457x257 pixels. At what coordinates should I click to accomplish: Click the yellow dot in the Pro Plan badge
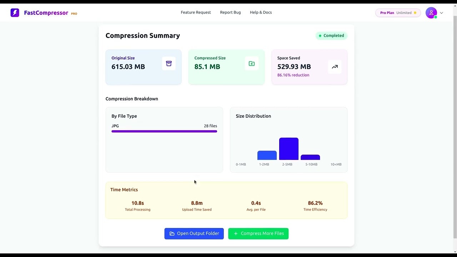415,12
